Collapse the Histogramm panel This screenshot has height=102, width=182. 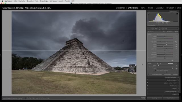(178, 11)
